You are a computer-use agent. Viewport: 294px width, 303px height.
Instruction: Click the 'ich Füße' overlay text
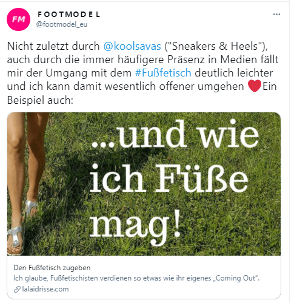[169, 179]
